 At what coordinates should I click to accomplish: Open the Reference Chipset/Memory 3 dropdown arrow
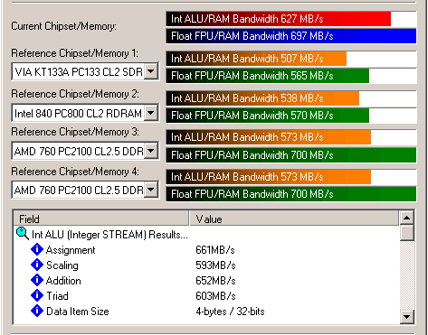click(151, 151)
